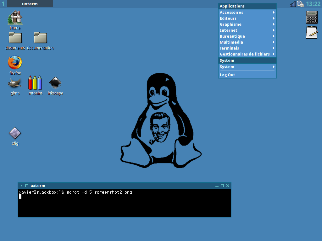Open the Bureautique submenu
This screenshot has width=322, height=241.
(247, 36)
